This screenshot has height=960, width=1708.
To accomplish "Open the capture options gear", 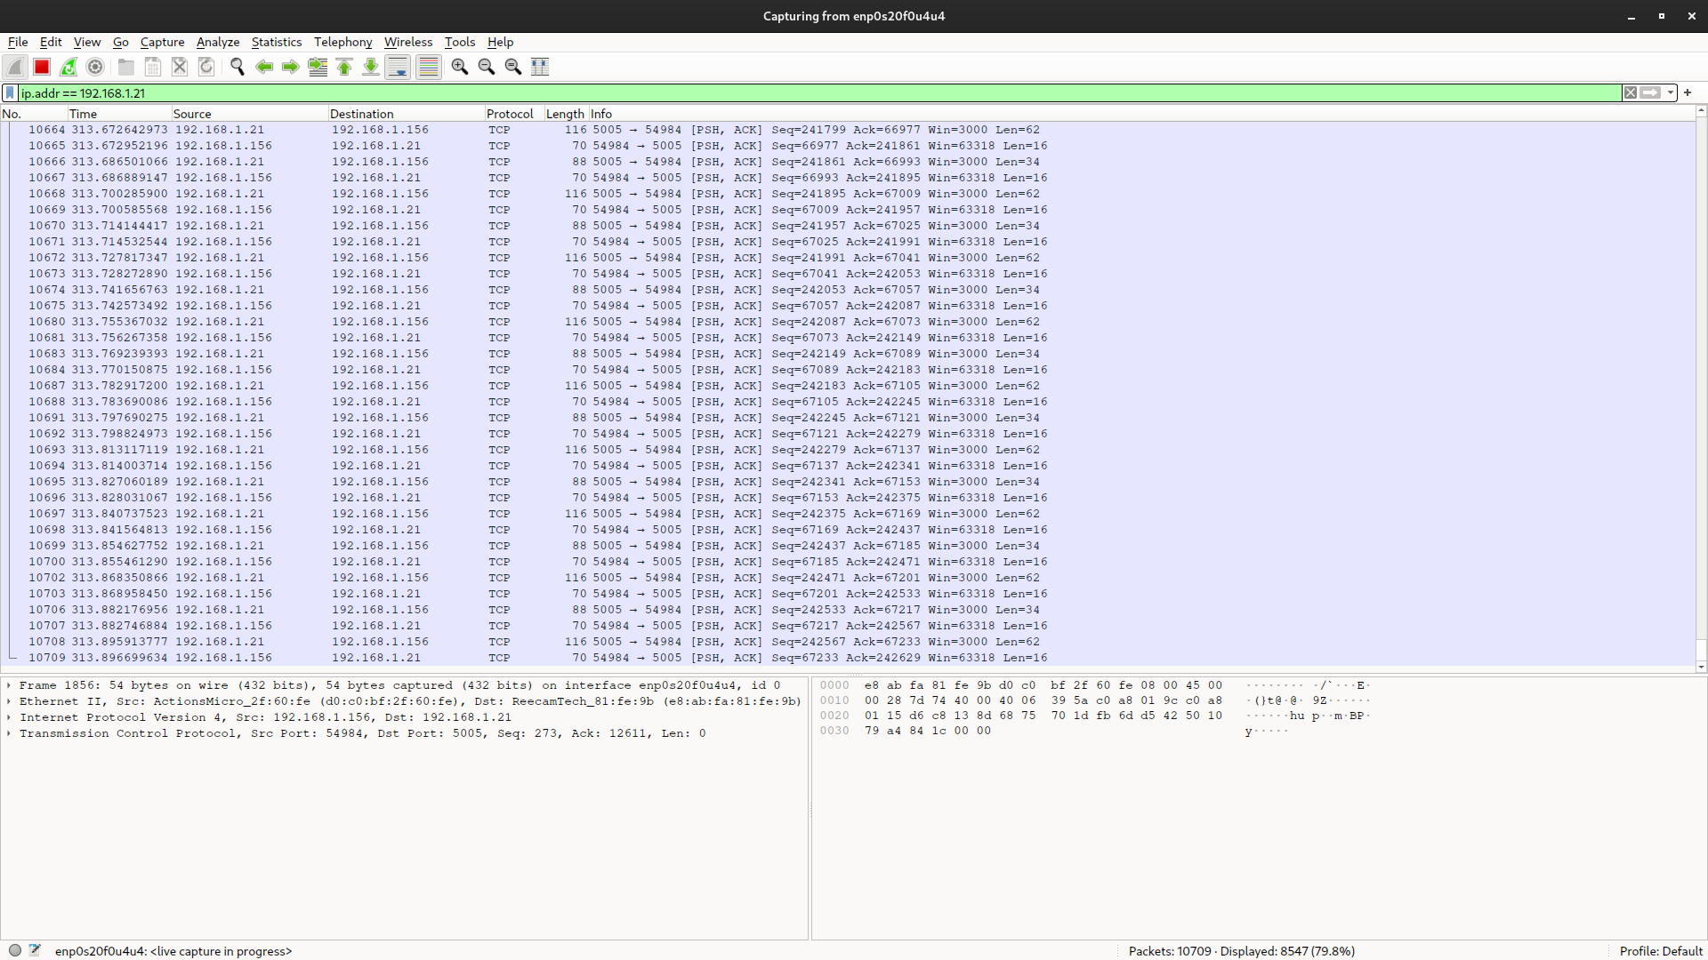I will pyautogui.click(x=95, y=67).
